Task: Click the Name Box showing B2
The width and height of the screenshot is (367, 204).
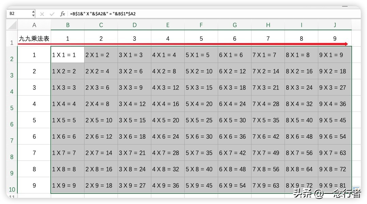Action: (19, 14)
